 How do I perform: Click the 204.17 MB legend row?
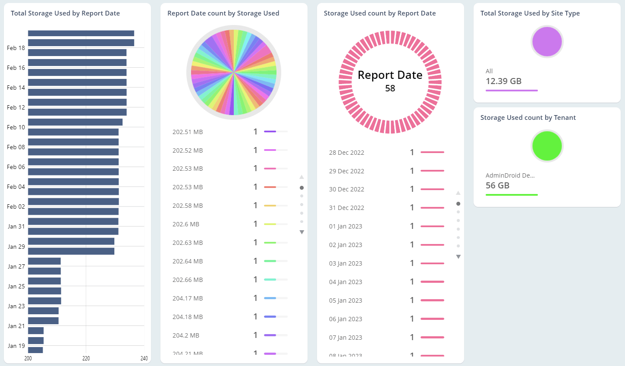click(x=188, y=298)
